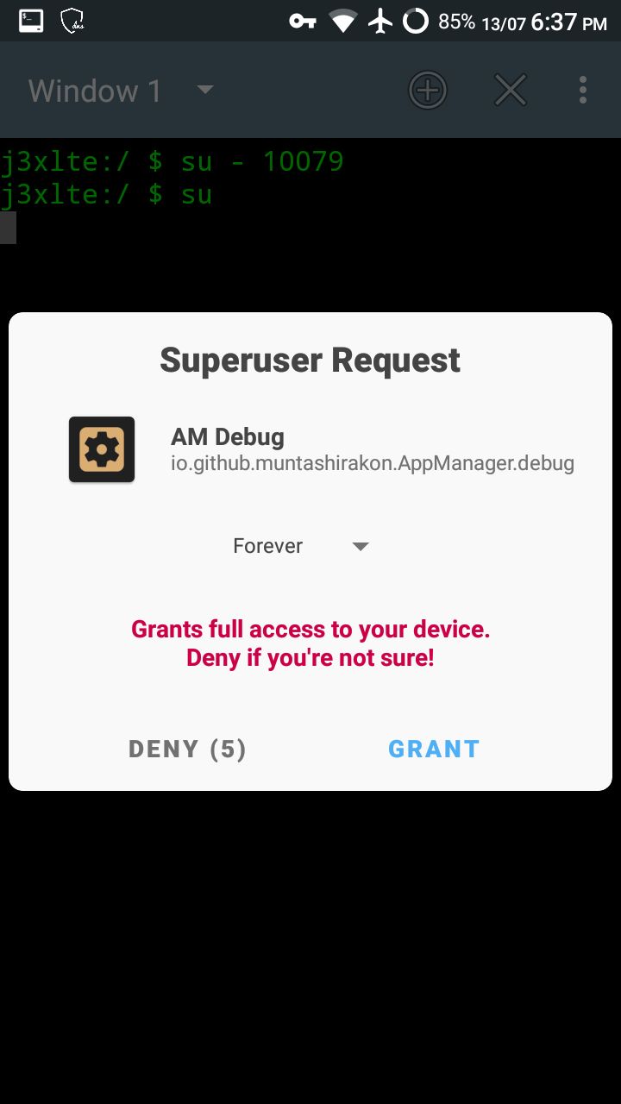Deny the superuser request

pos(188,749)
